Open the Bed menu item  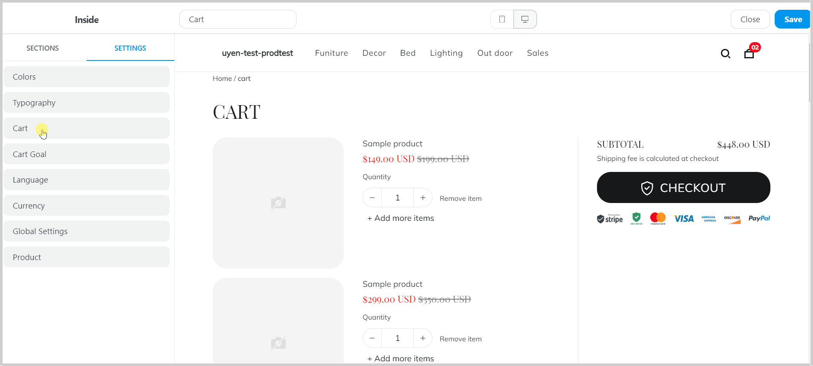point(408,53)
